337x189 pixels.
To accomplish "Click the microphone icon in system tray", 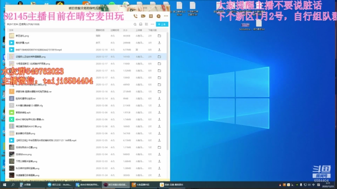I will coord(301,185).
